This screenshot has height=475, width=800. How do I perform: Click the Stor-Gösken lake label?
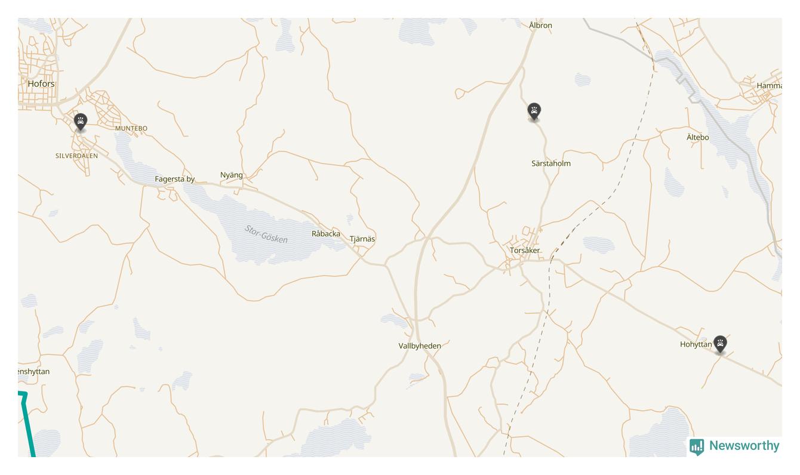266,234
